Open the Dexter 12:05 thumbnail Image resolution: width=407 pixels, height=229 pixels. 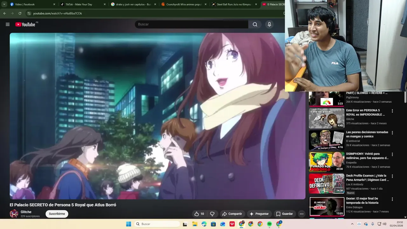coord(327,206)
